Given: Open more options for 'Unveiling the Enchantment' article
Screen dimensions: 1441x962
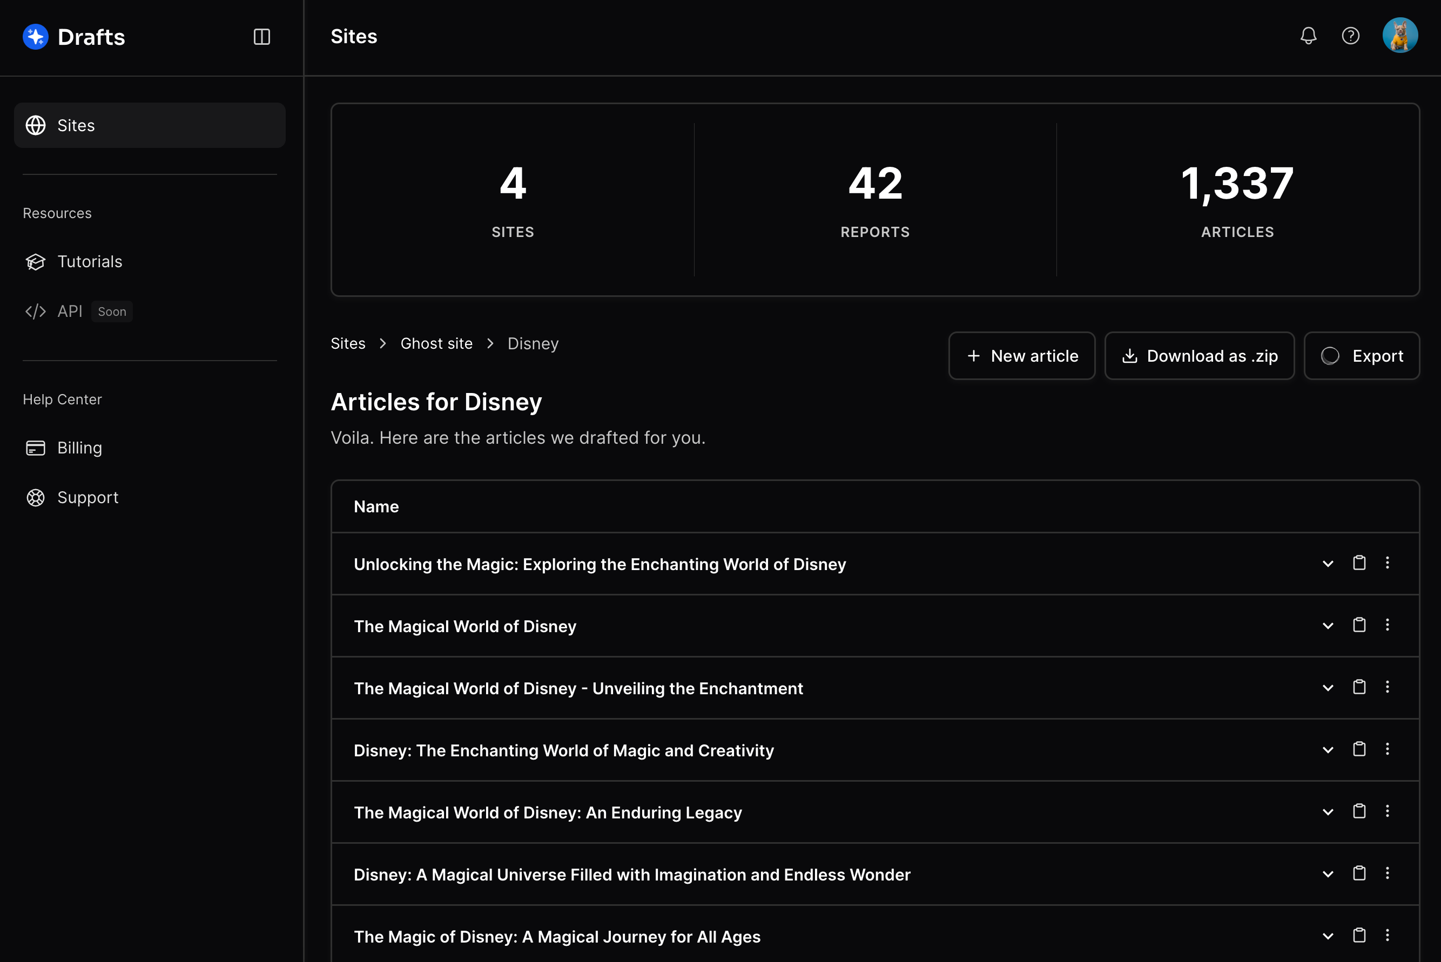Looking at the screenshot, I should tap(1387, 687).
